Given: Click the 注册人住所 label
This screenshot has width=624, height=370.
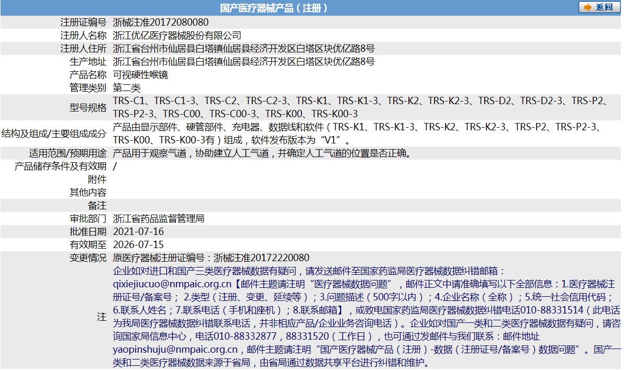Looking at the screenshot, I should [84, 49].
